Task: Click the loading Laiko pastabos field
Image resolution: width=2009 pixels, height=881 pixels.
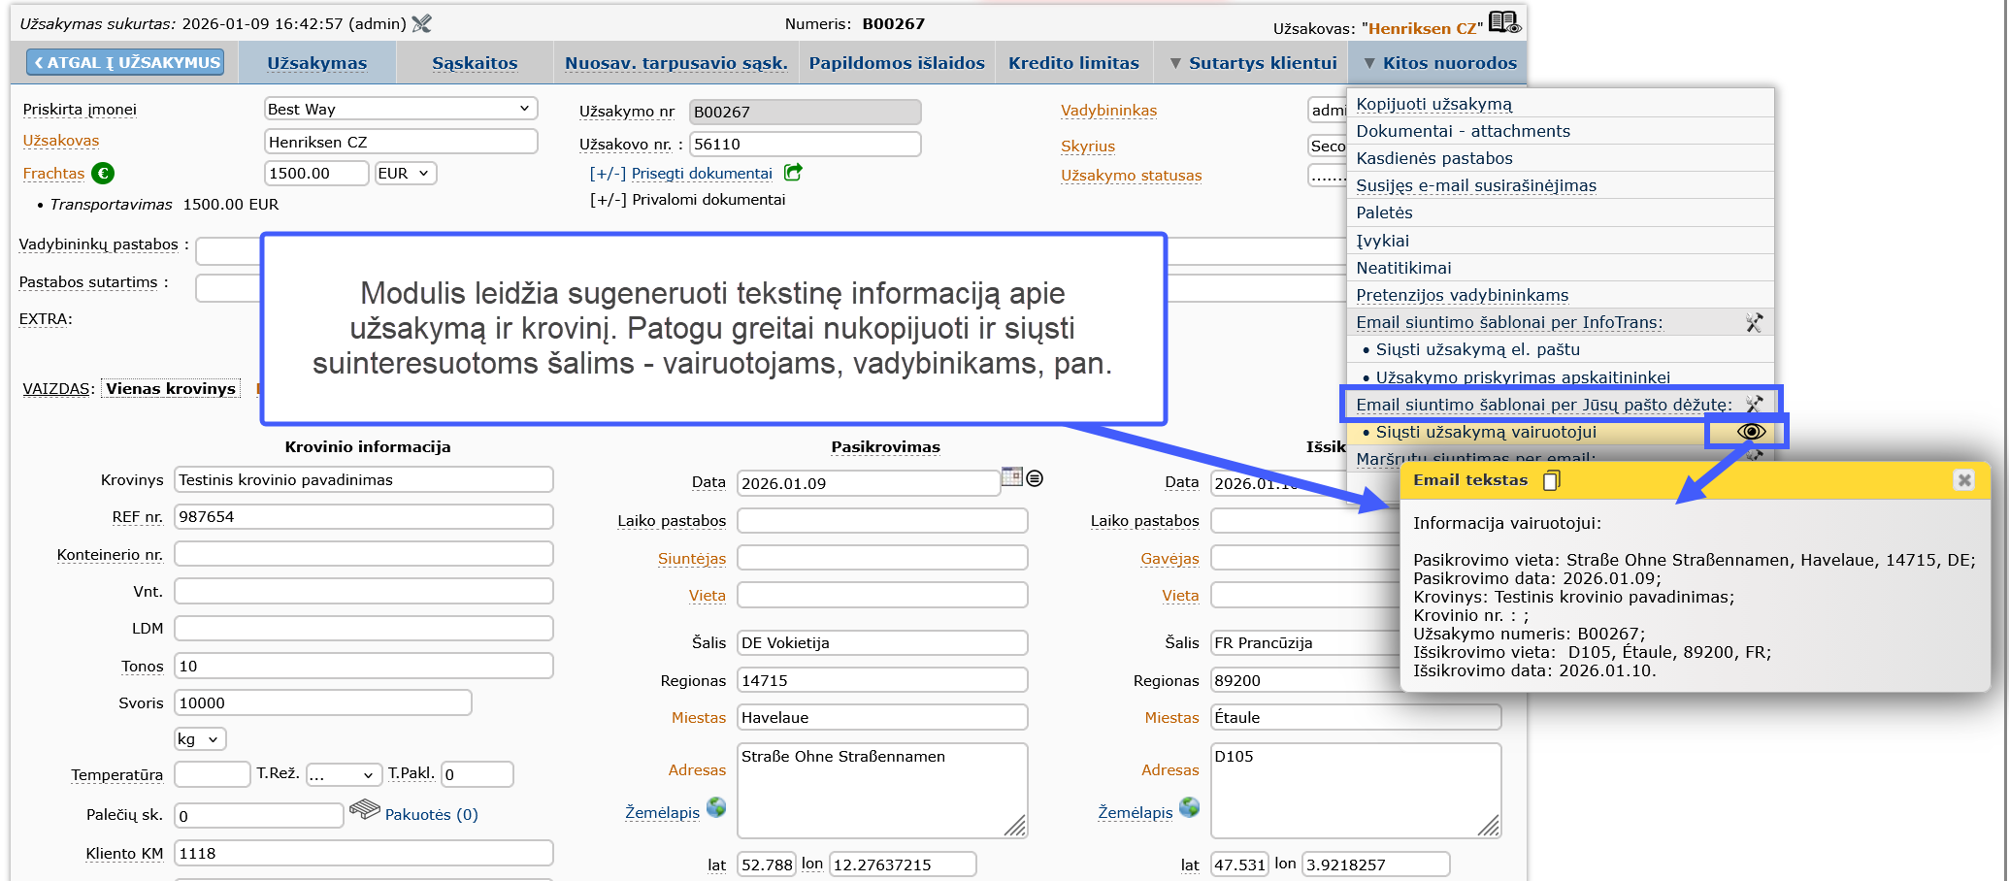Action: pos(882,521)
